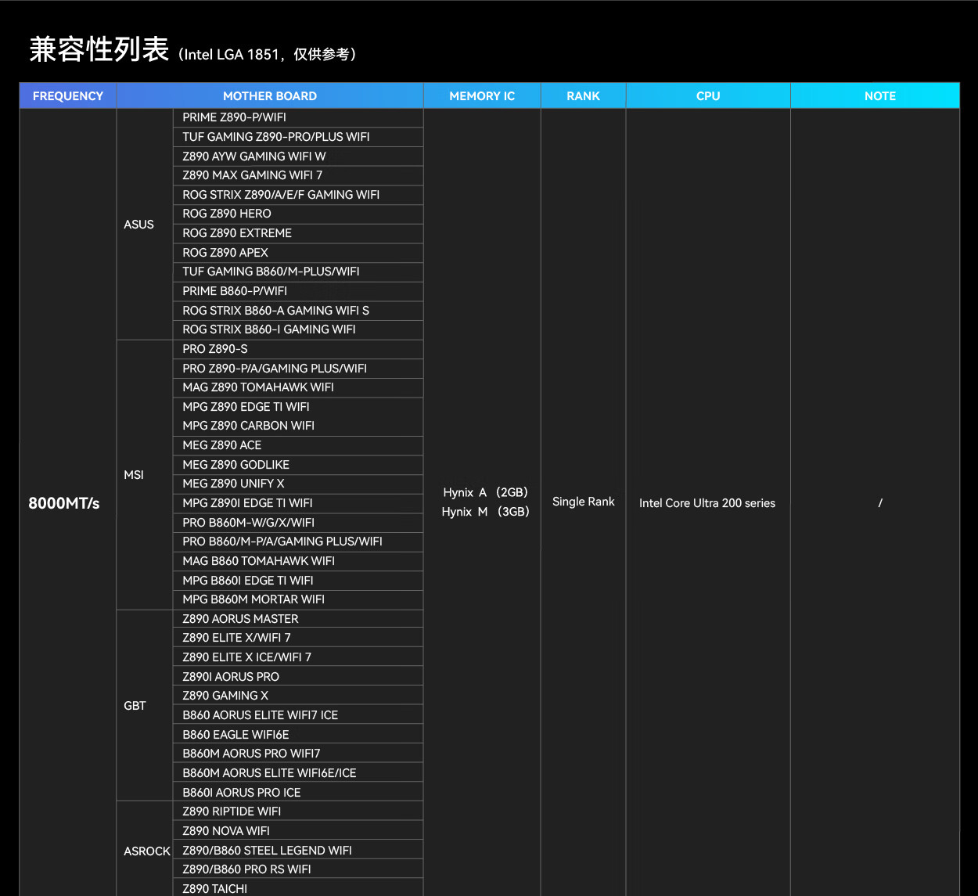The image size is (978, 896).
Task: Select the MEG Z890 ACE row
Action: [298, 445]
